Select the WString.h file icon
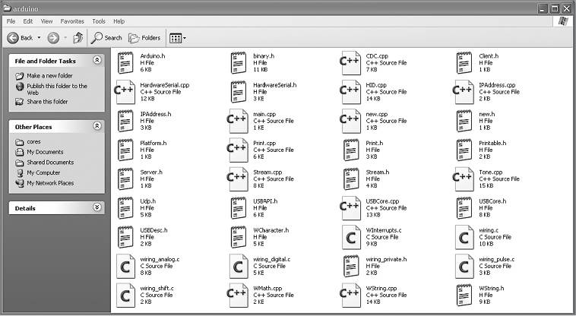 pos(464,295)
